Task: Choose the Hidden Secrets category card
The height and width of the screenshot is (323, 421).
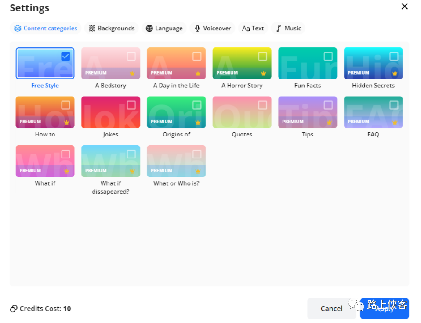Action: 373,64
